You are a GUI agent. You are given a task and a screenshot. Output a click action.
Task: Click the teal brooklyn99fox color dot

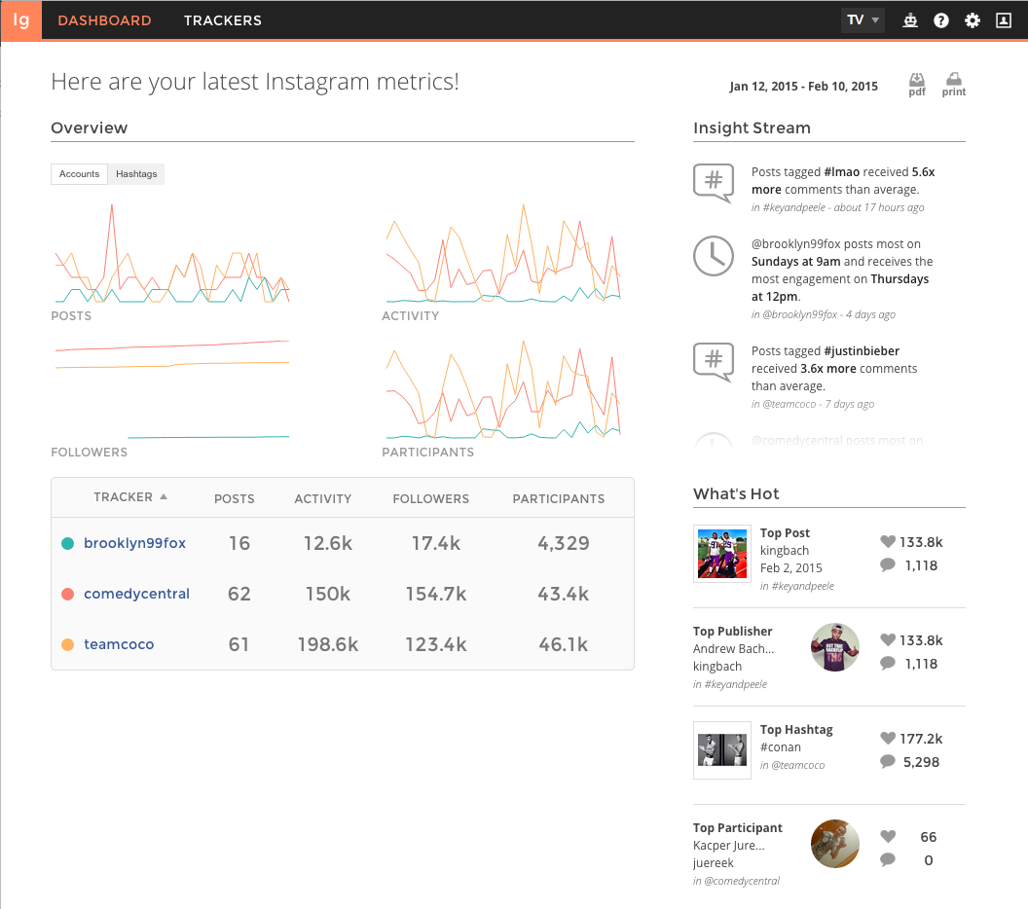(67, 544)
